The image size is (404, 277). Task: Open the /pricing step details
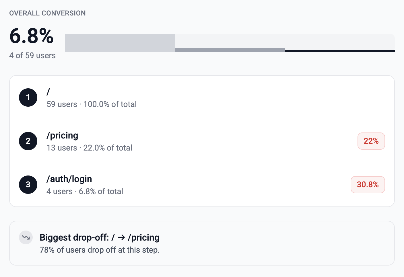(x=62, y=135)
